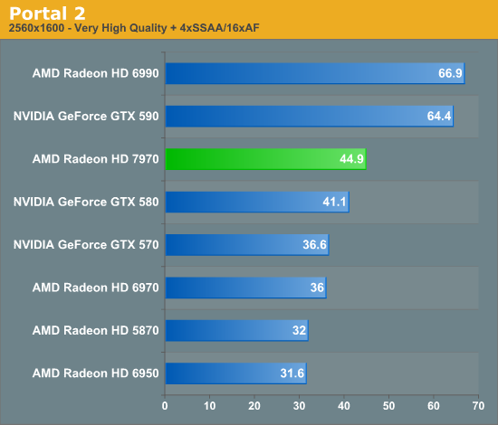Click the 40 axis tick label

[344, 406]
